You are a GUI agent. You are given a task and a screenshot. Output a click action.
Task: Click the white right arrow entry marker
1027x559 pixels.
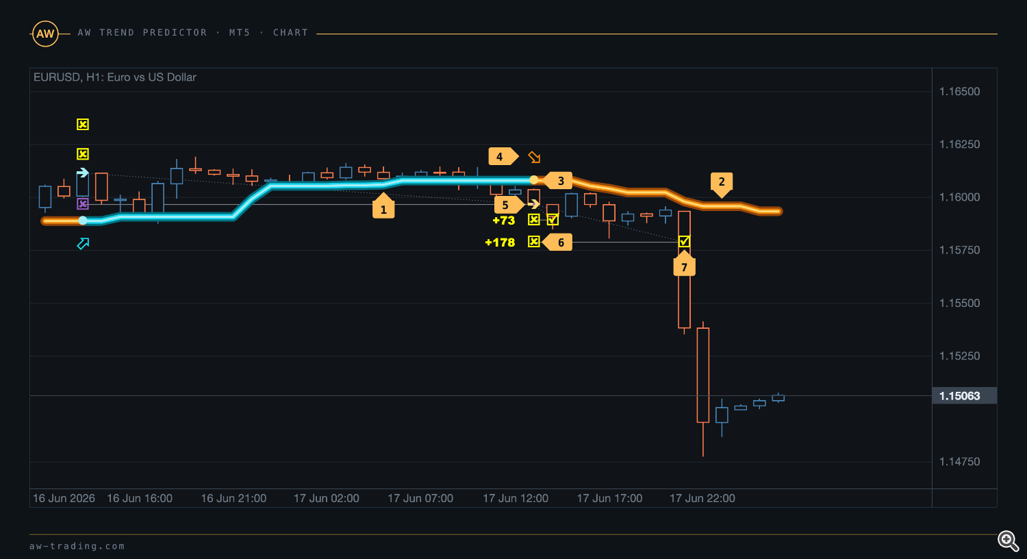83,173
